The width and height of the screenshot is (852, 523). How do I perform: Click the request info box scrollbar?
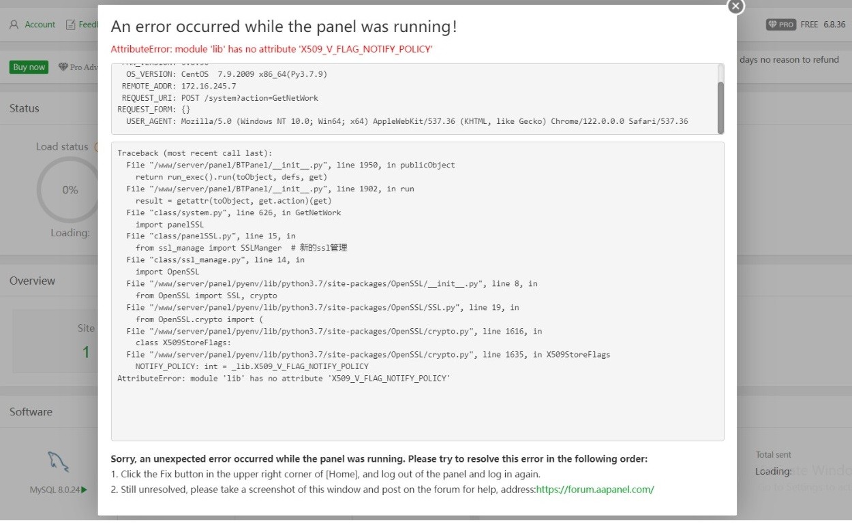click(x=720, y=99)
